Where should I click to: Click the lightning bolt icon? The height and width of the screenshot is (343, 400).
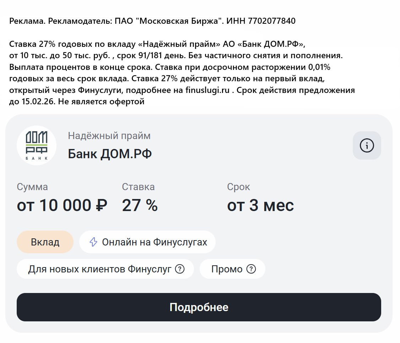pos(93,242)
